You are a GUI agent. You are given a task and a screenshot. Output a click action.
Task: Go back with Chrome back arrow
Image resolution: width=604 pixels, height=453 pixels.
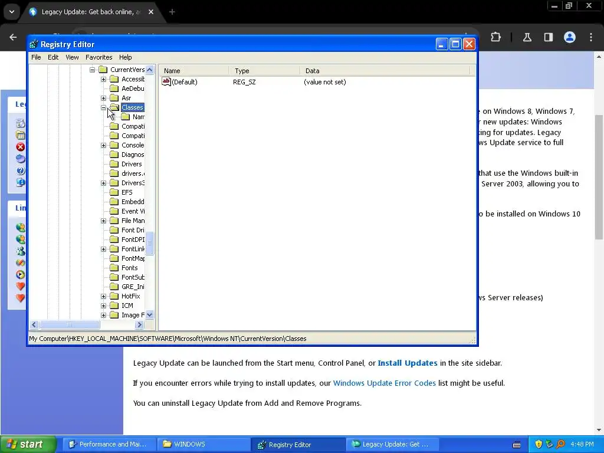[x=13, y=37]
